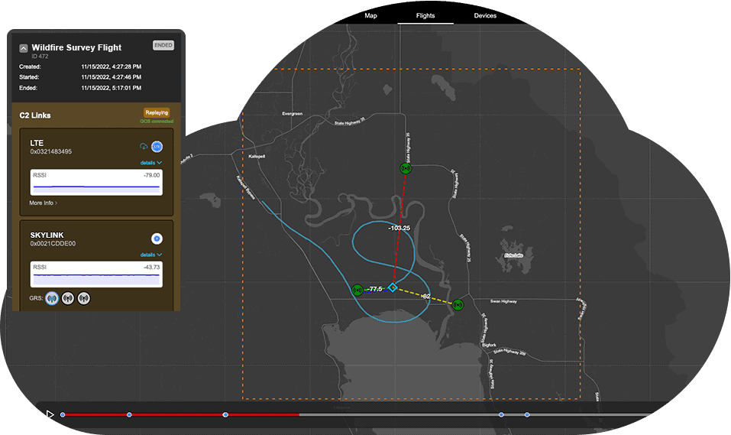Select the first highlighted GRS station icon
The width and height of the screenshot is (731, 435).
click(x=52, y=298)
